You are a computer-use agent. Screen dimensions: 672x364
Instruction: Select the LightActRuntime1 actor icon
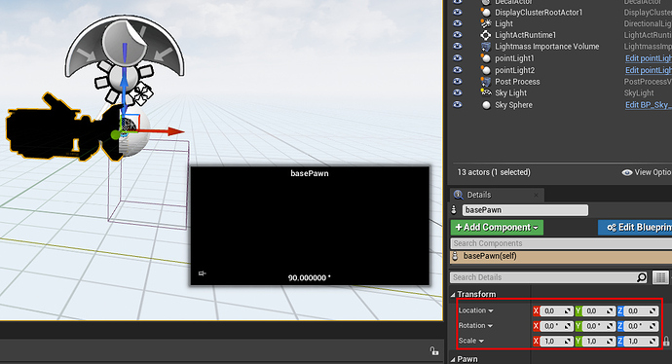click(486, 35)
